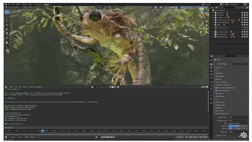
Task: Open the Tool properties tab
Action: pos(211,60)
